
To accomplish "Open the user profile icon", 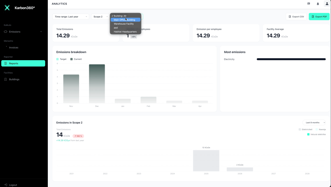I will pyautogui.click(x=327, y=4).
